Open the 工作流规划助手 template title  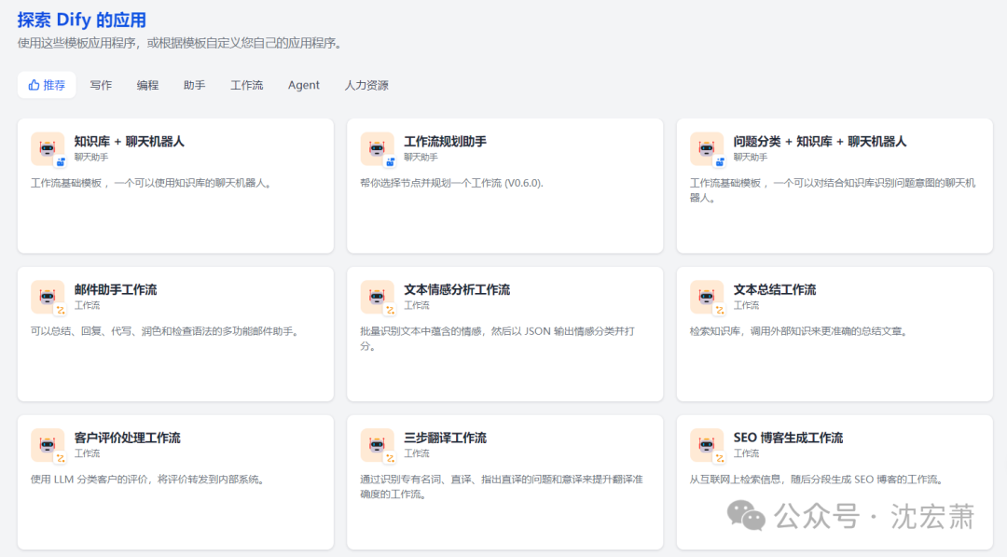pyautogui.click(x=445, y=141)
